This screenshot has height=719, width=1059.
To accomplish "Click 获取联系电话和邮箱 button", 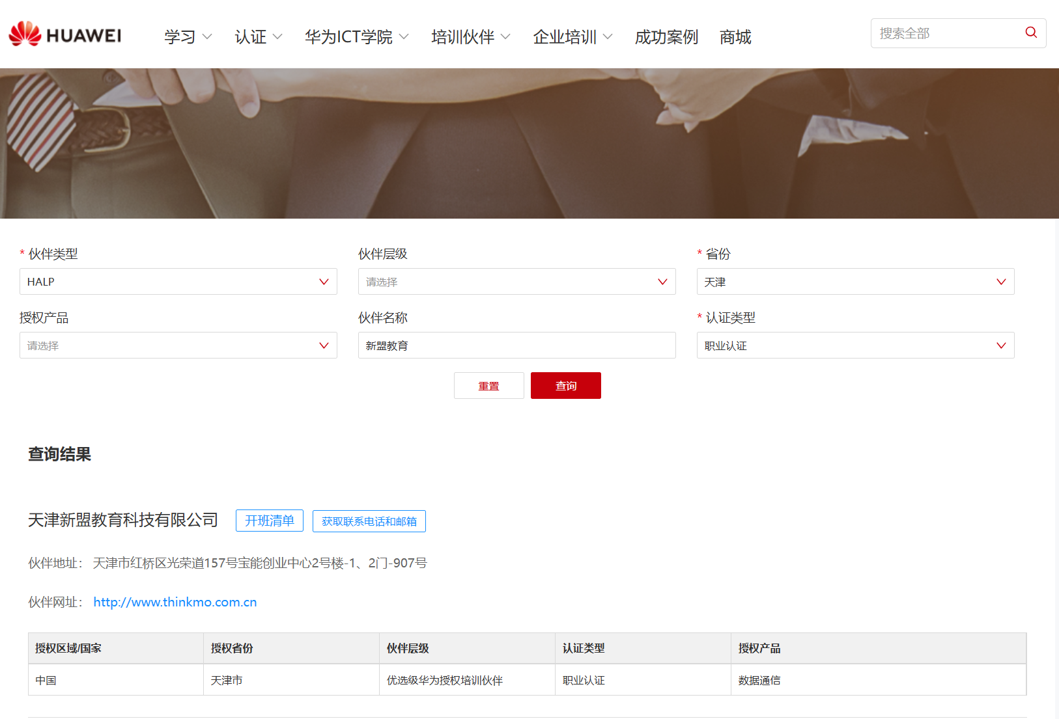I will coord(369,521).
